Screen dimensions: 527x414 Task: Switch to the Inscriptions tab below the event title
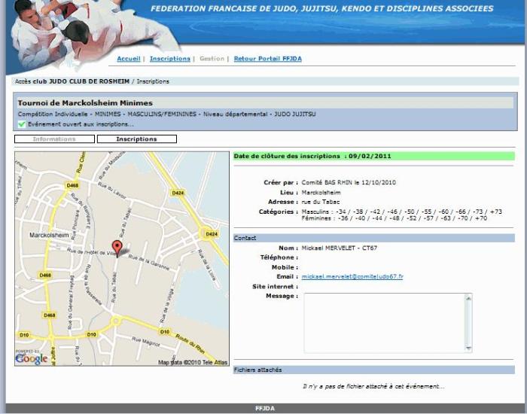pyautogui.click(x=136, y=139)
